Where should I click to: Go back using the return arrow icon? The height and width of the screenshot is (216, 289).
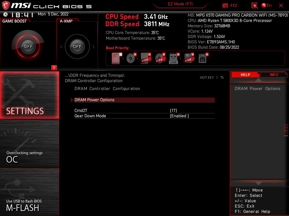(x=222, y=78)
